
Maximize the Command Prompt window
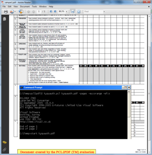pyautogui.click(x=126, y=88)
